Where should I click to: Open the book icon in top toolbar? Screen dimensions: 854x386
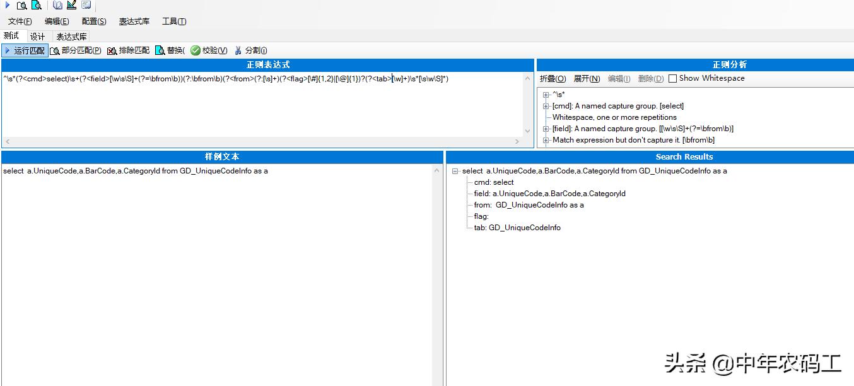click(x=57, y=5)
